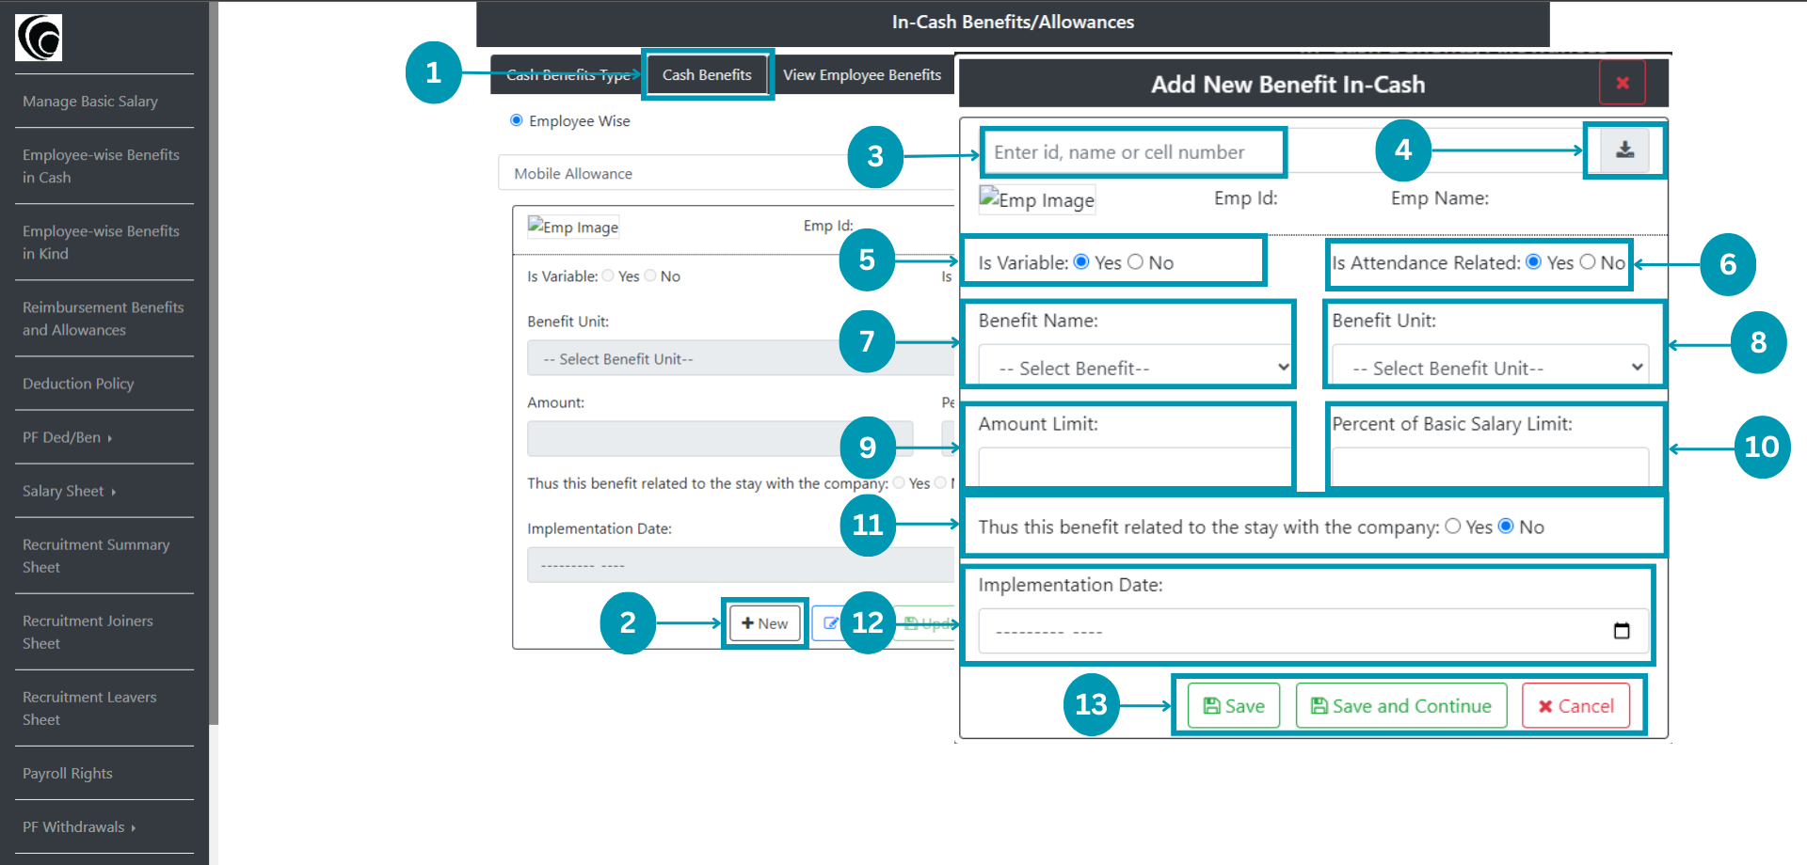Open the Mobile Allowance dropdown

click(727, 173)
